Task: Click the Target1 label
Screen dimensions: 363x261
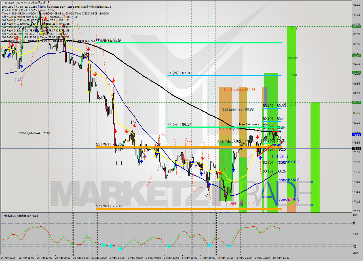Action: point(291,105)
